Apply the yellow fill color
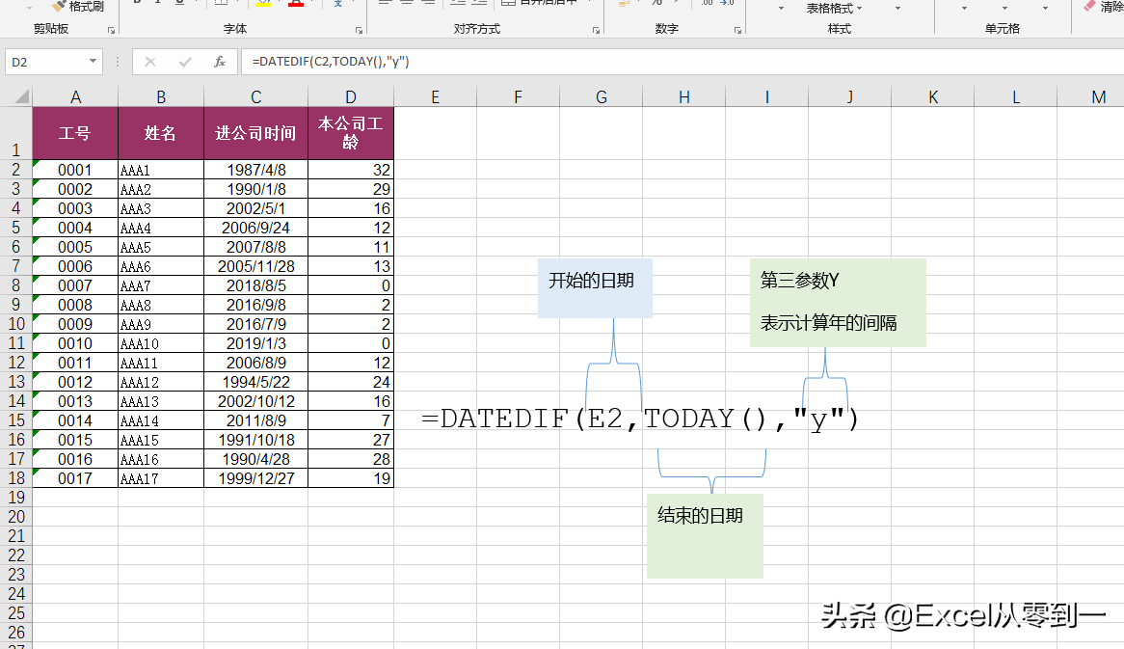1124x649 pixels. [262, 4]
